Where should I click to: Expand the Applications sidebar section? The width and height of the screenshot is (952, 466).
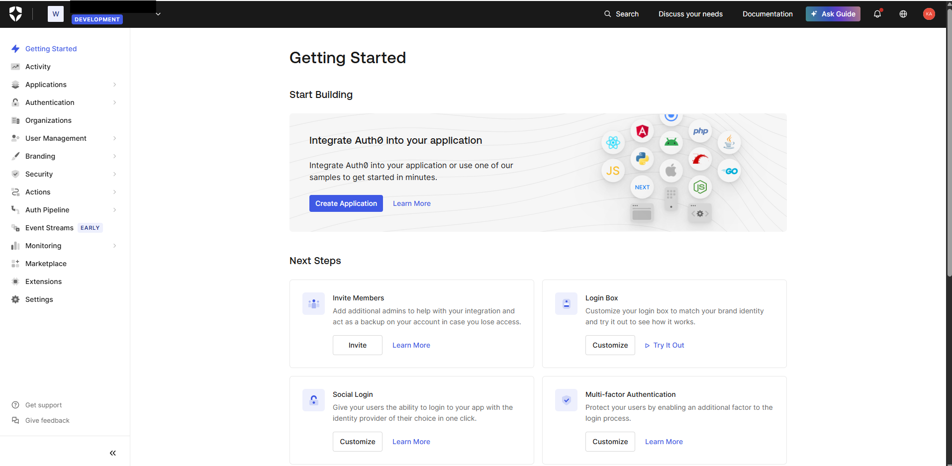[114, 85]
